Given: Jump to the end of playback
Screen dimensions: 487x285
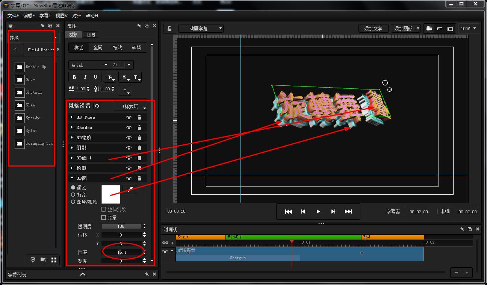Looking at the screenshot, I should point(348,212).
